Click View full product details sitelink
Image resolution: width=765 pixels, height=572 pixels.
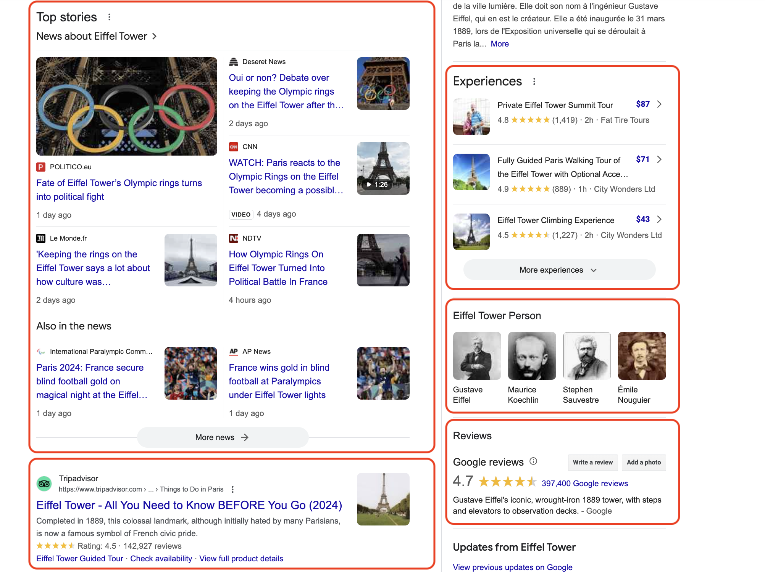point(241,559)
